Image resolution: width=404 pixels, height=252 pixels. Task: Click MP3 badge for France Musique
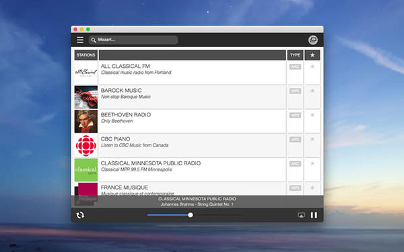(x=295, y=188)
